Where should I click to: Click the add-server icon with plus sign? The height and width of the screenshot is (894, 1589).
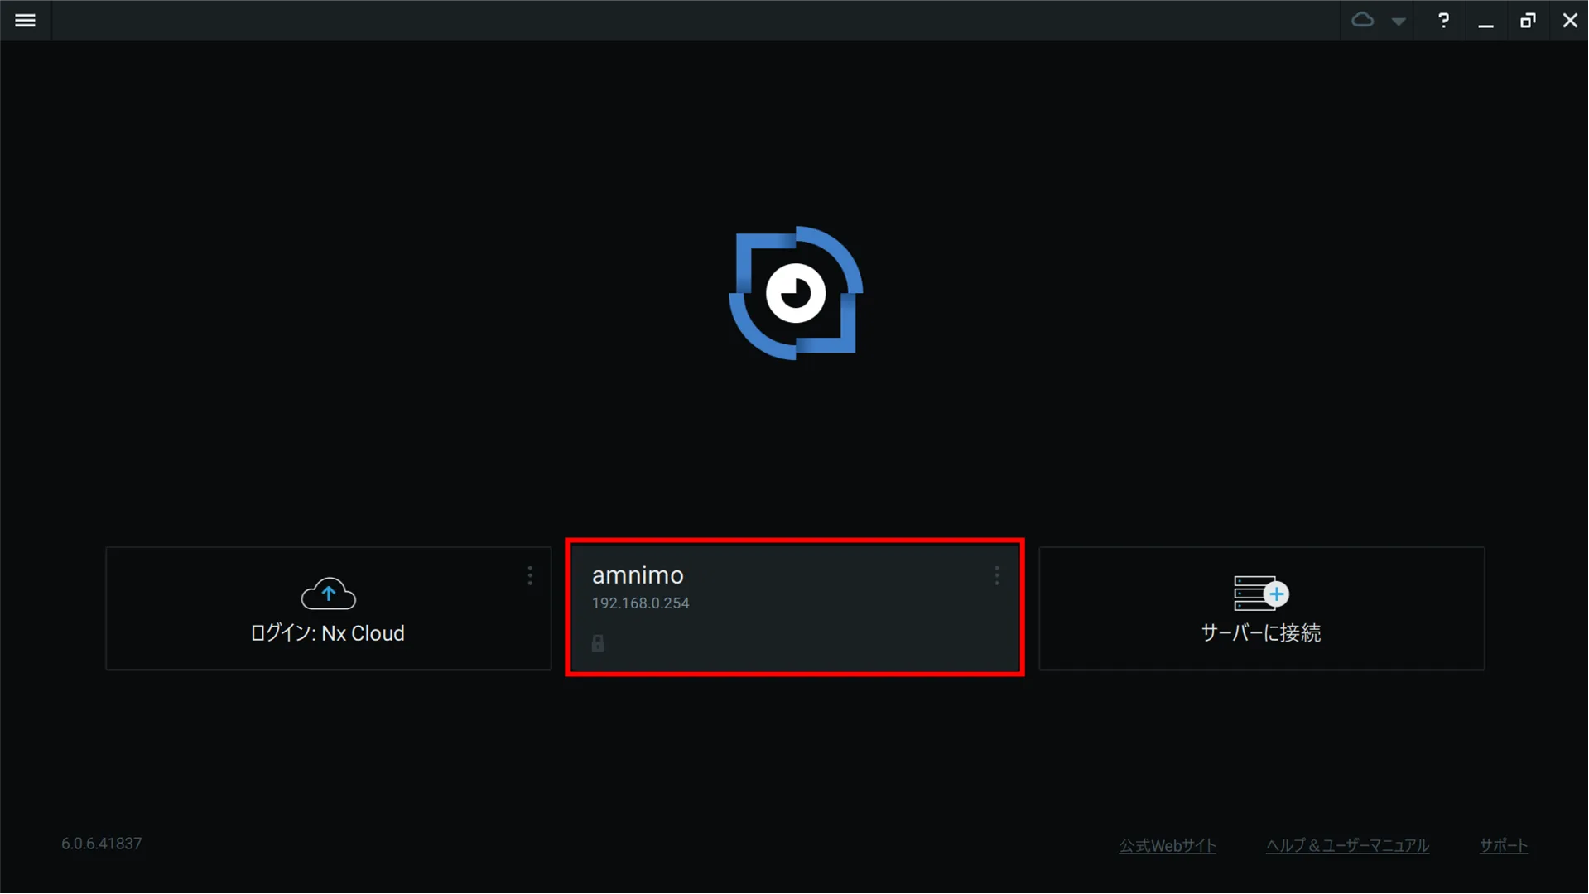(x=1260, y=594)
